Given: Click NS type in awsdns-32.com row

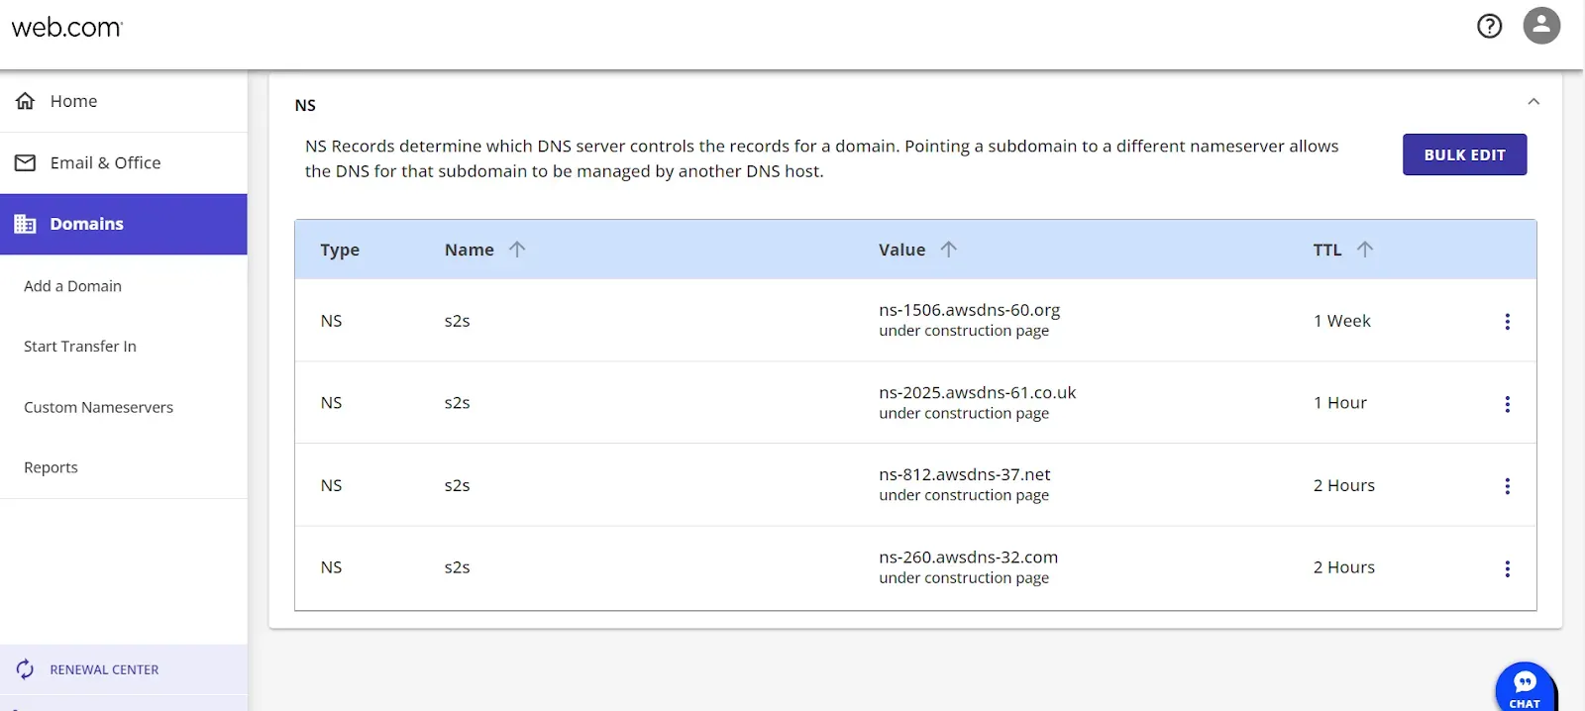Looking at the screenshot, I should pos(331,567).
